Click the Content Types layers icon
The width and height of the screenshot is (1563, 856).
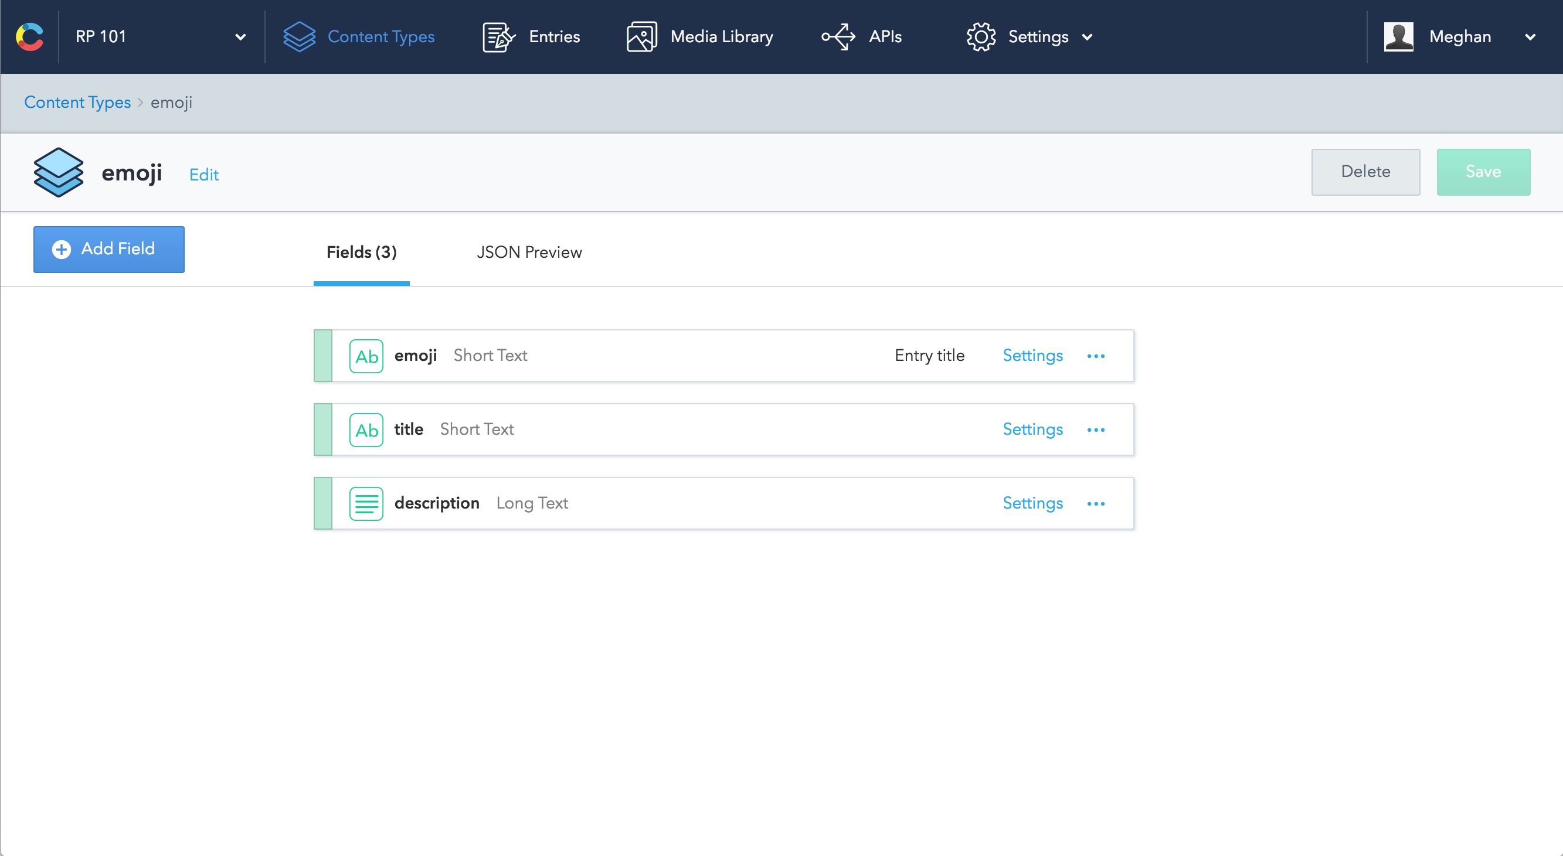(299, 36)
